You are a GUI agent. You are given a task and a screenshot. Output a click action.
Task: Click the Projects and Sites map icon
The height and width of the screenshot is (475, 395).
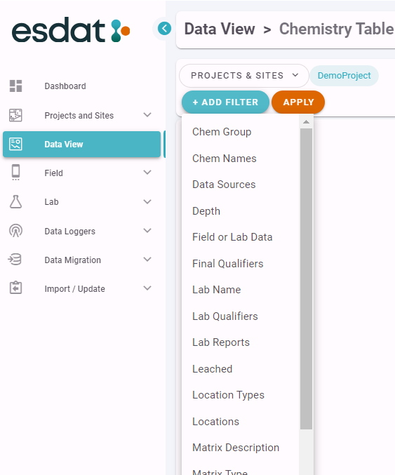(x=15, y=115)
